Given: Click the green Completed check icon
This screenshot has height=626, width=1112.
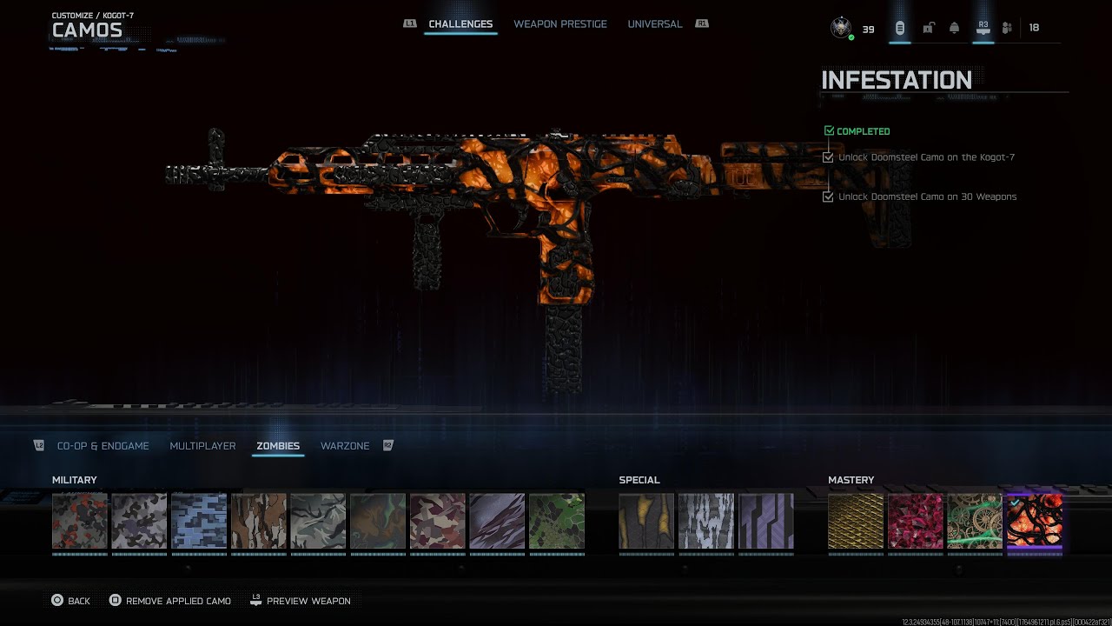Looking at the screenshot, I should 829,130.
